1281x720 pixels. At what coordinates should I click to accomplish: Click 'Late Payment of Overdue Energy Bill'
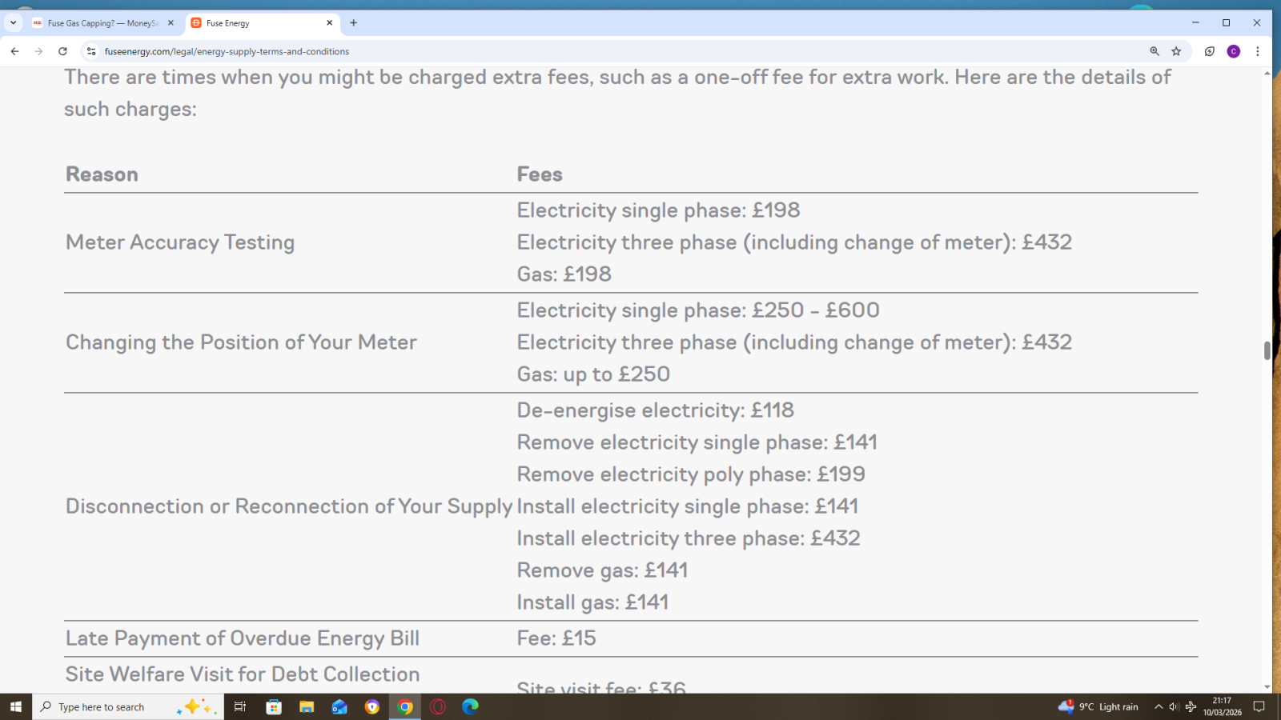coord(243,638)
